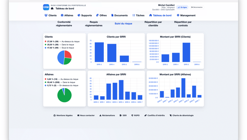247x140 pixels.
Task: Open the RGPD footer link
Action: click(135, 115)
